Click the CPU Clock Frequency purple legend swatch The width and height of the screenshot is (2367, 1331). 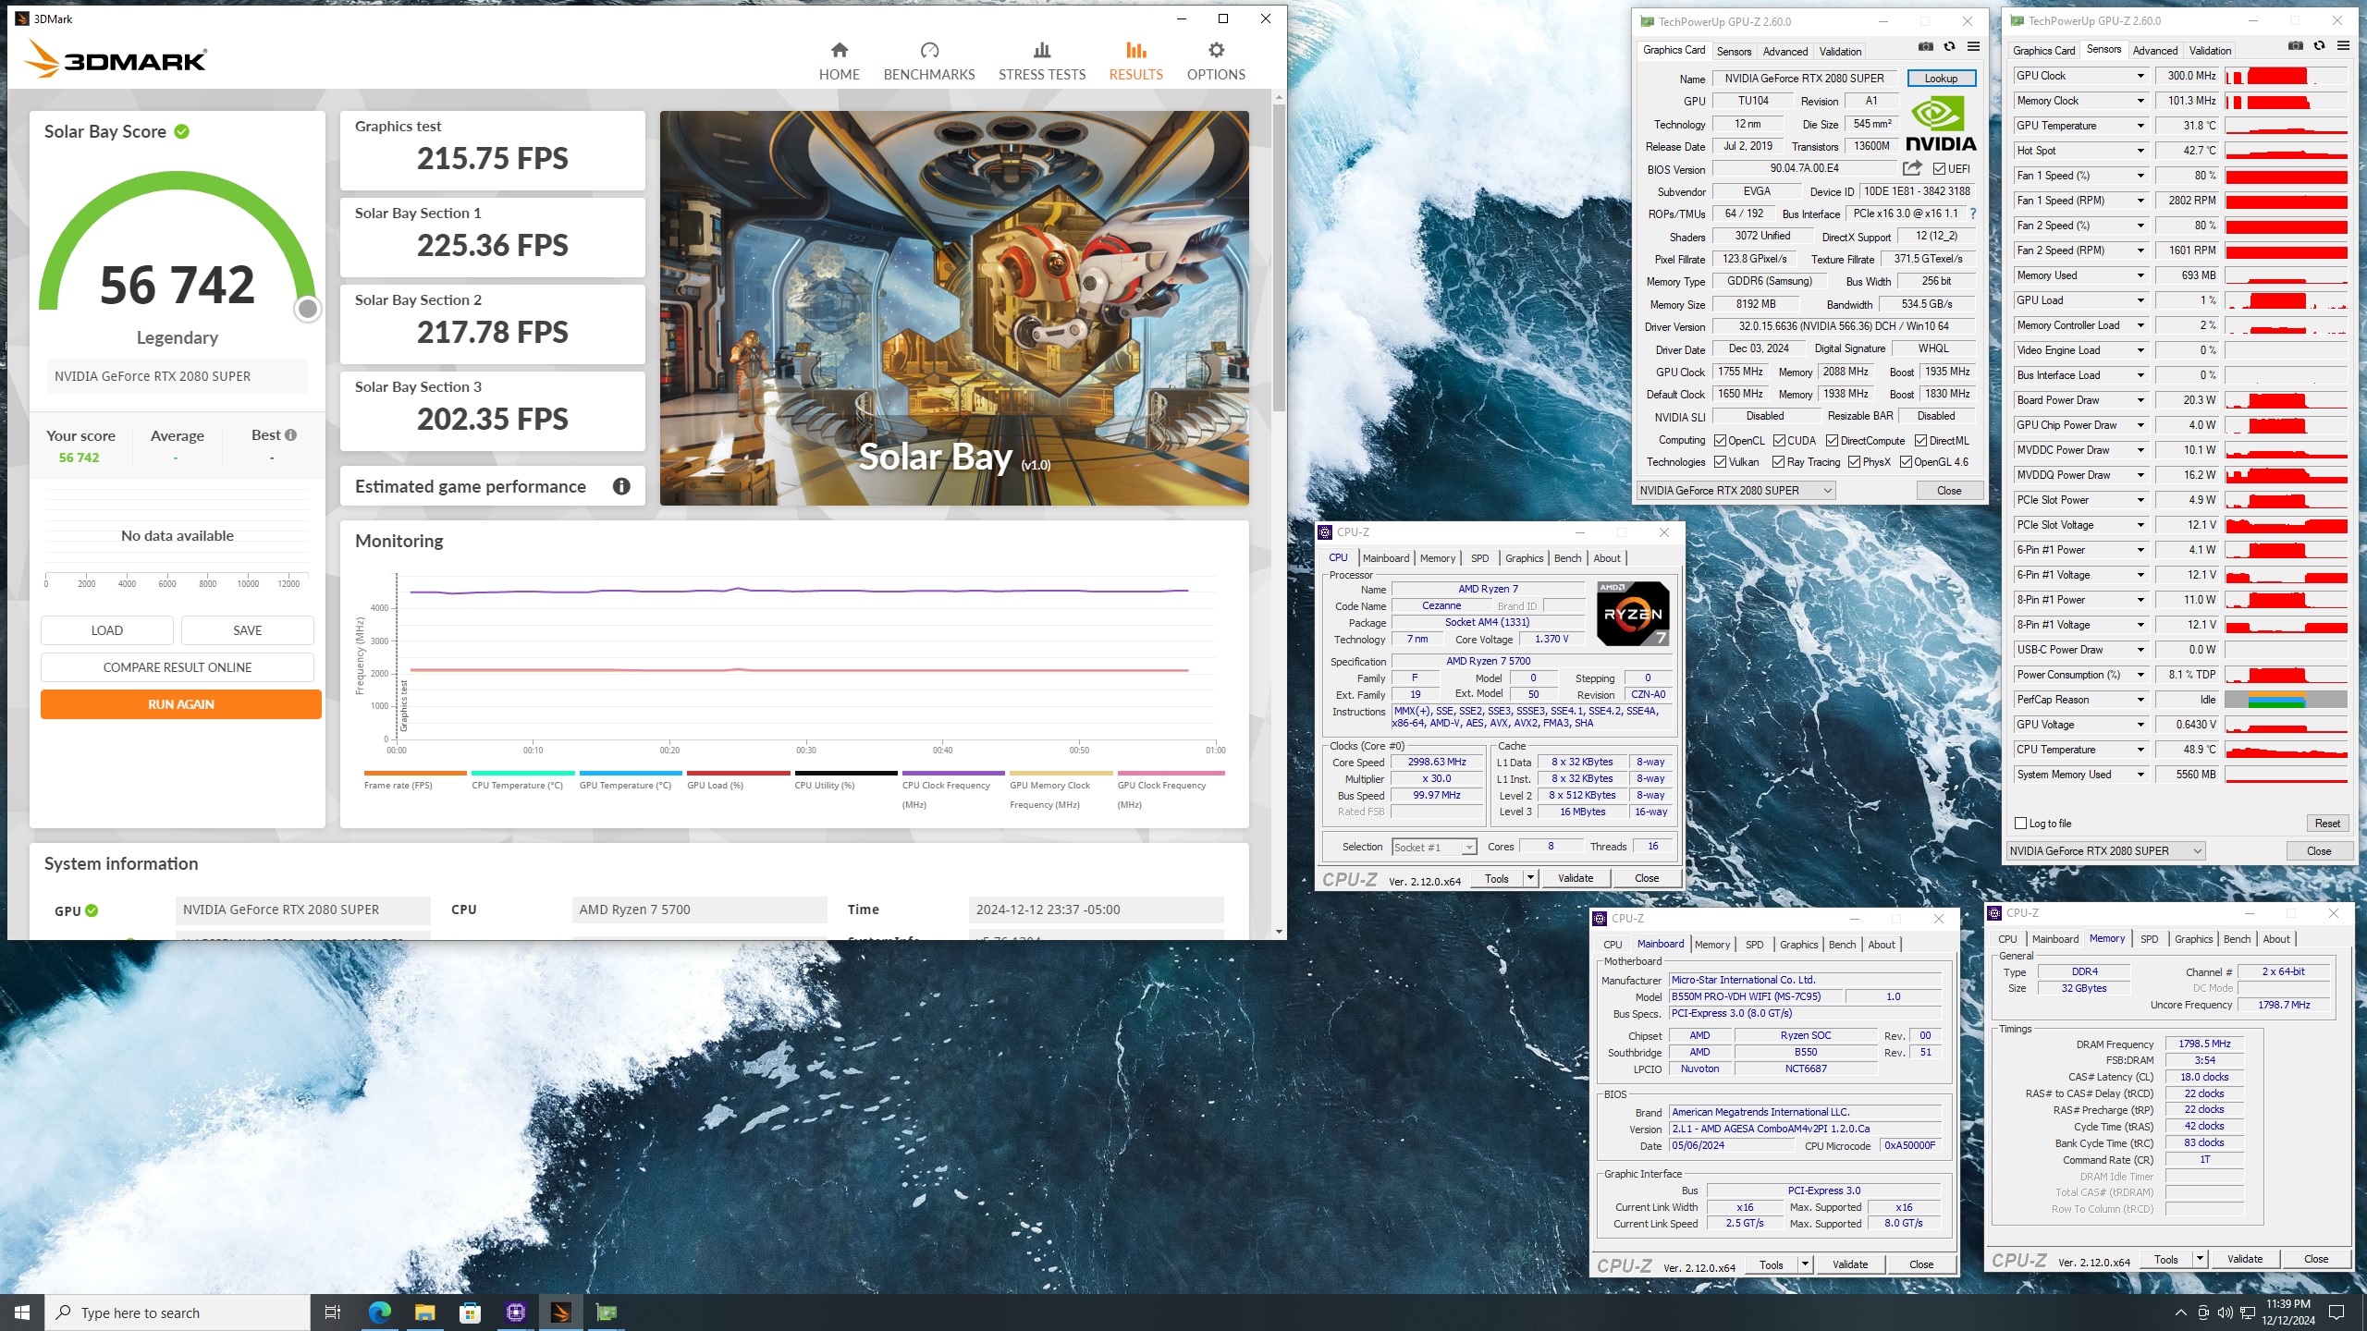tap(953, 773)
